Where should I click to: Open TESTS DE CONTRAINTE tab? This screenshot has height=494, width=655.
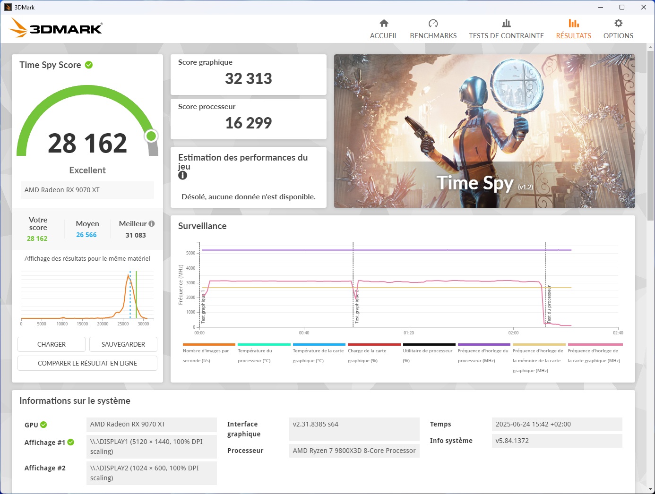click(x=506, y=29)
